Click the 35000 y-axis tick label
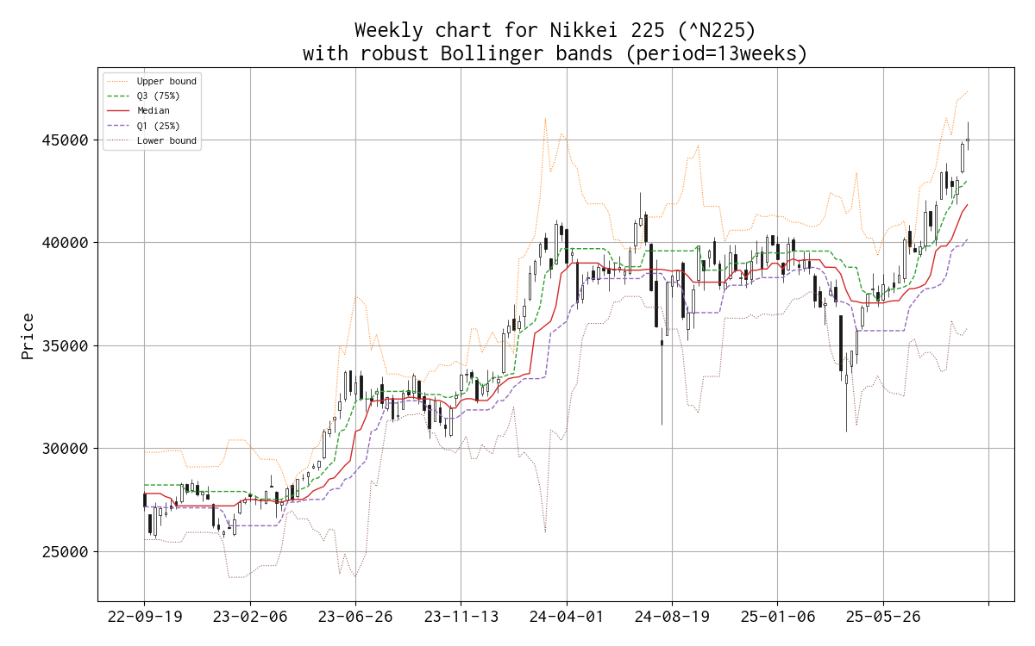Viewport: 1035px width, 646px height. coord(66,346)
